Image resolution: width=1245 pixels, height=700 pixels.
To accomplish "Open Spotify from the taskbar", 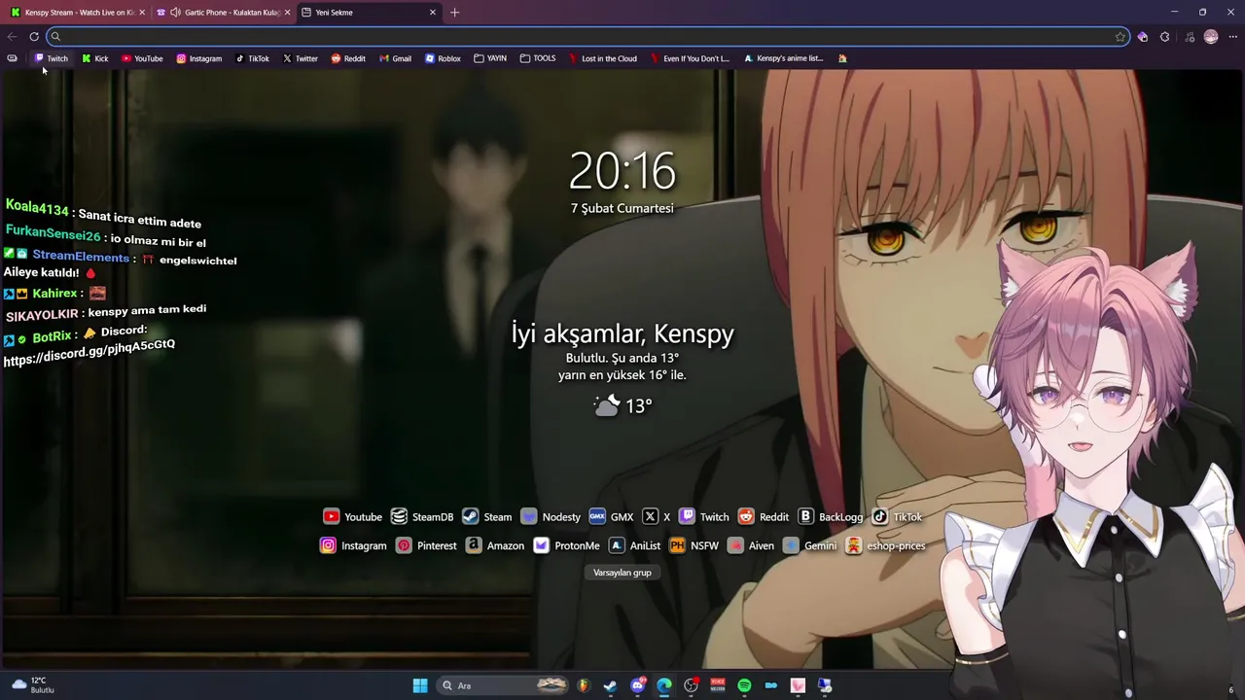I will tap(744, 685).
